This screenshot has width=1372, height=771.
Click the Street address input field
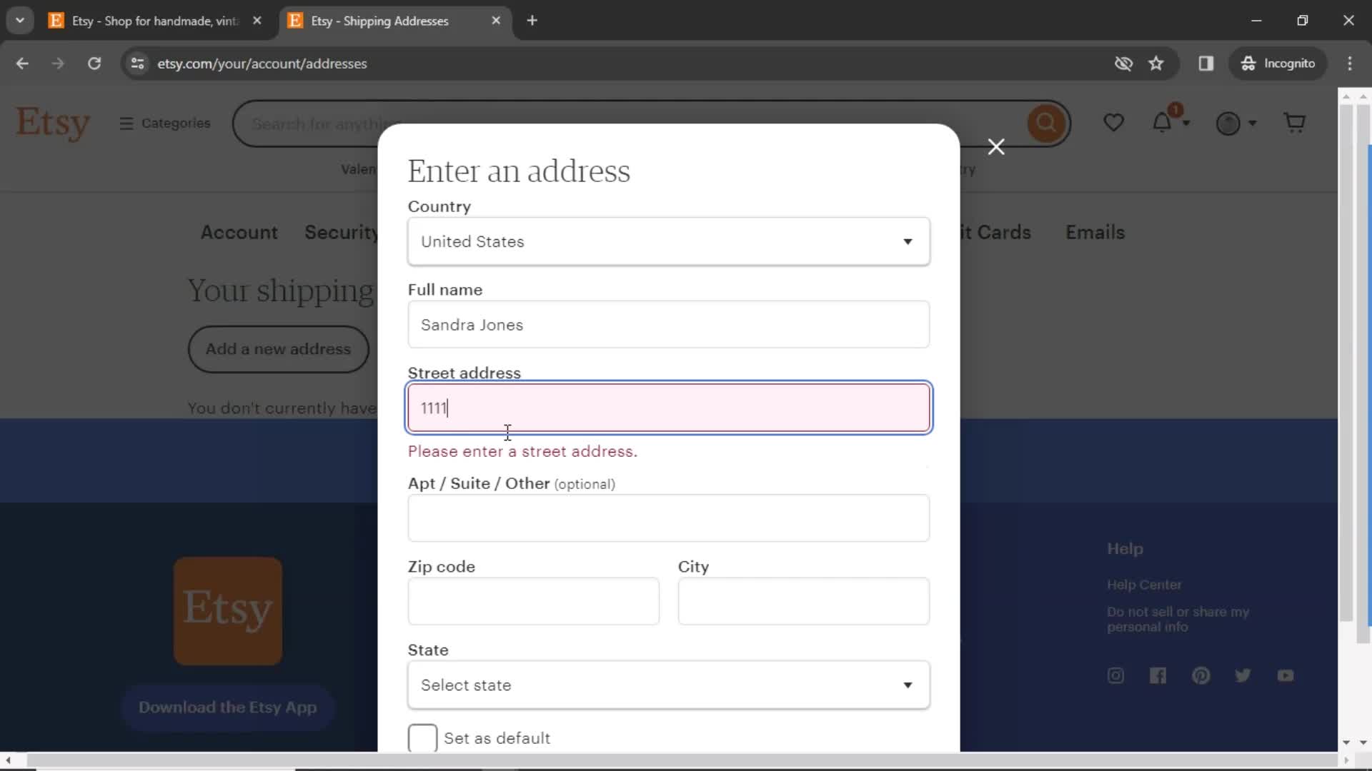coord(671,408)
